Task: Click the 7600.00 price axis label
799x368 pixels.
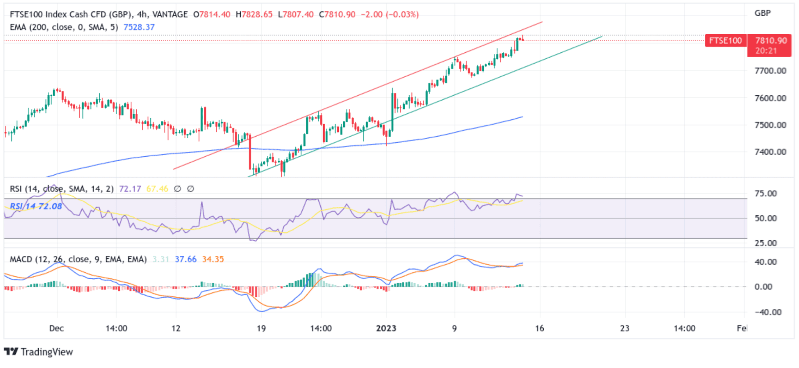Action: 770,98
